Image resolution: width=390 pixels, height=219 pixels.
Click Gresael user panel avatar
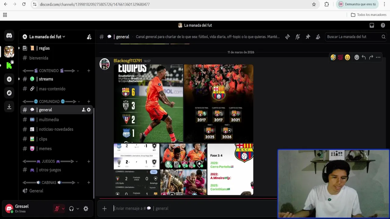9,209
